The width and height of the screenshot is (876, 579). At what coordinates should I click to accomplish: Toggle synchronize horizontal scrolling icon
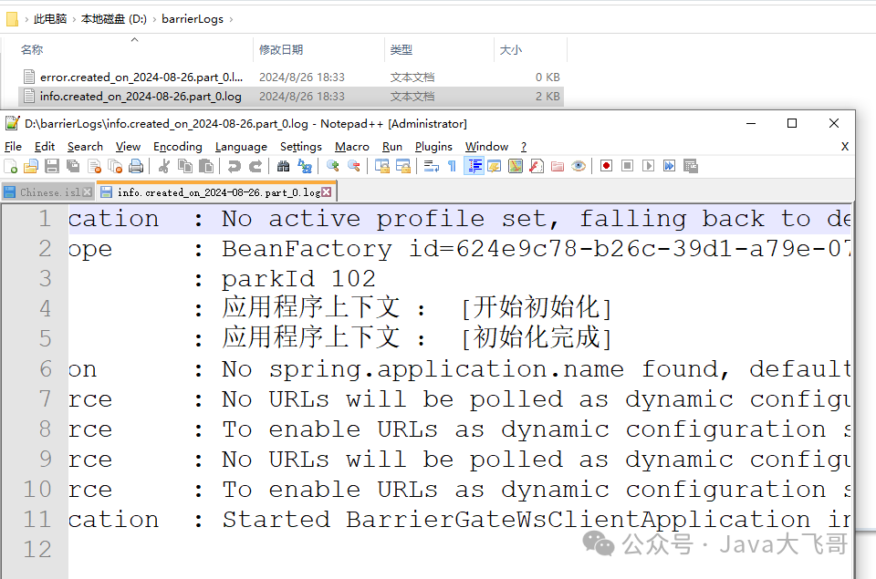(402, 166)
